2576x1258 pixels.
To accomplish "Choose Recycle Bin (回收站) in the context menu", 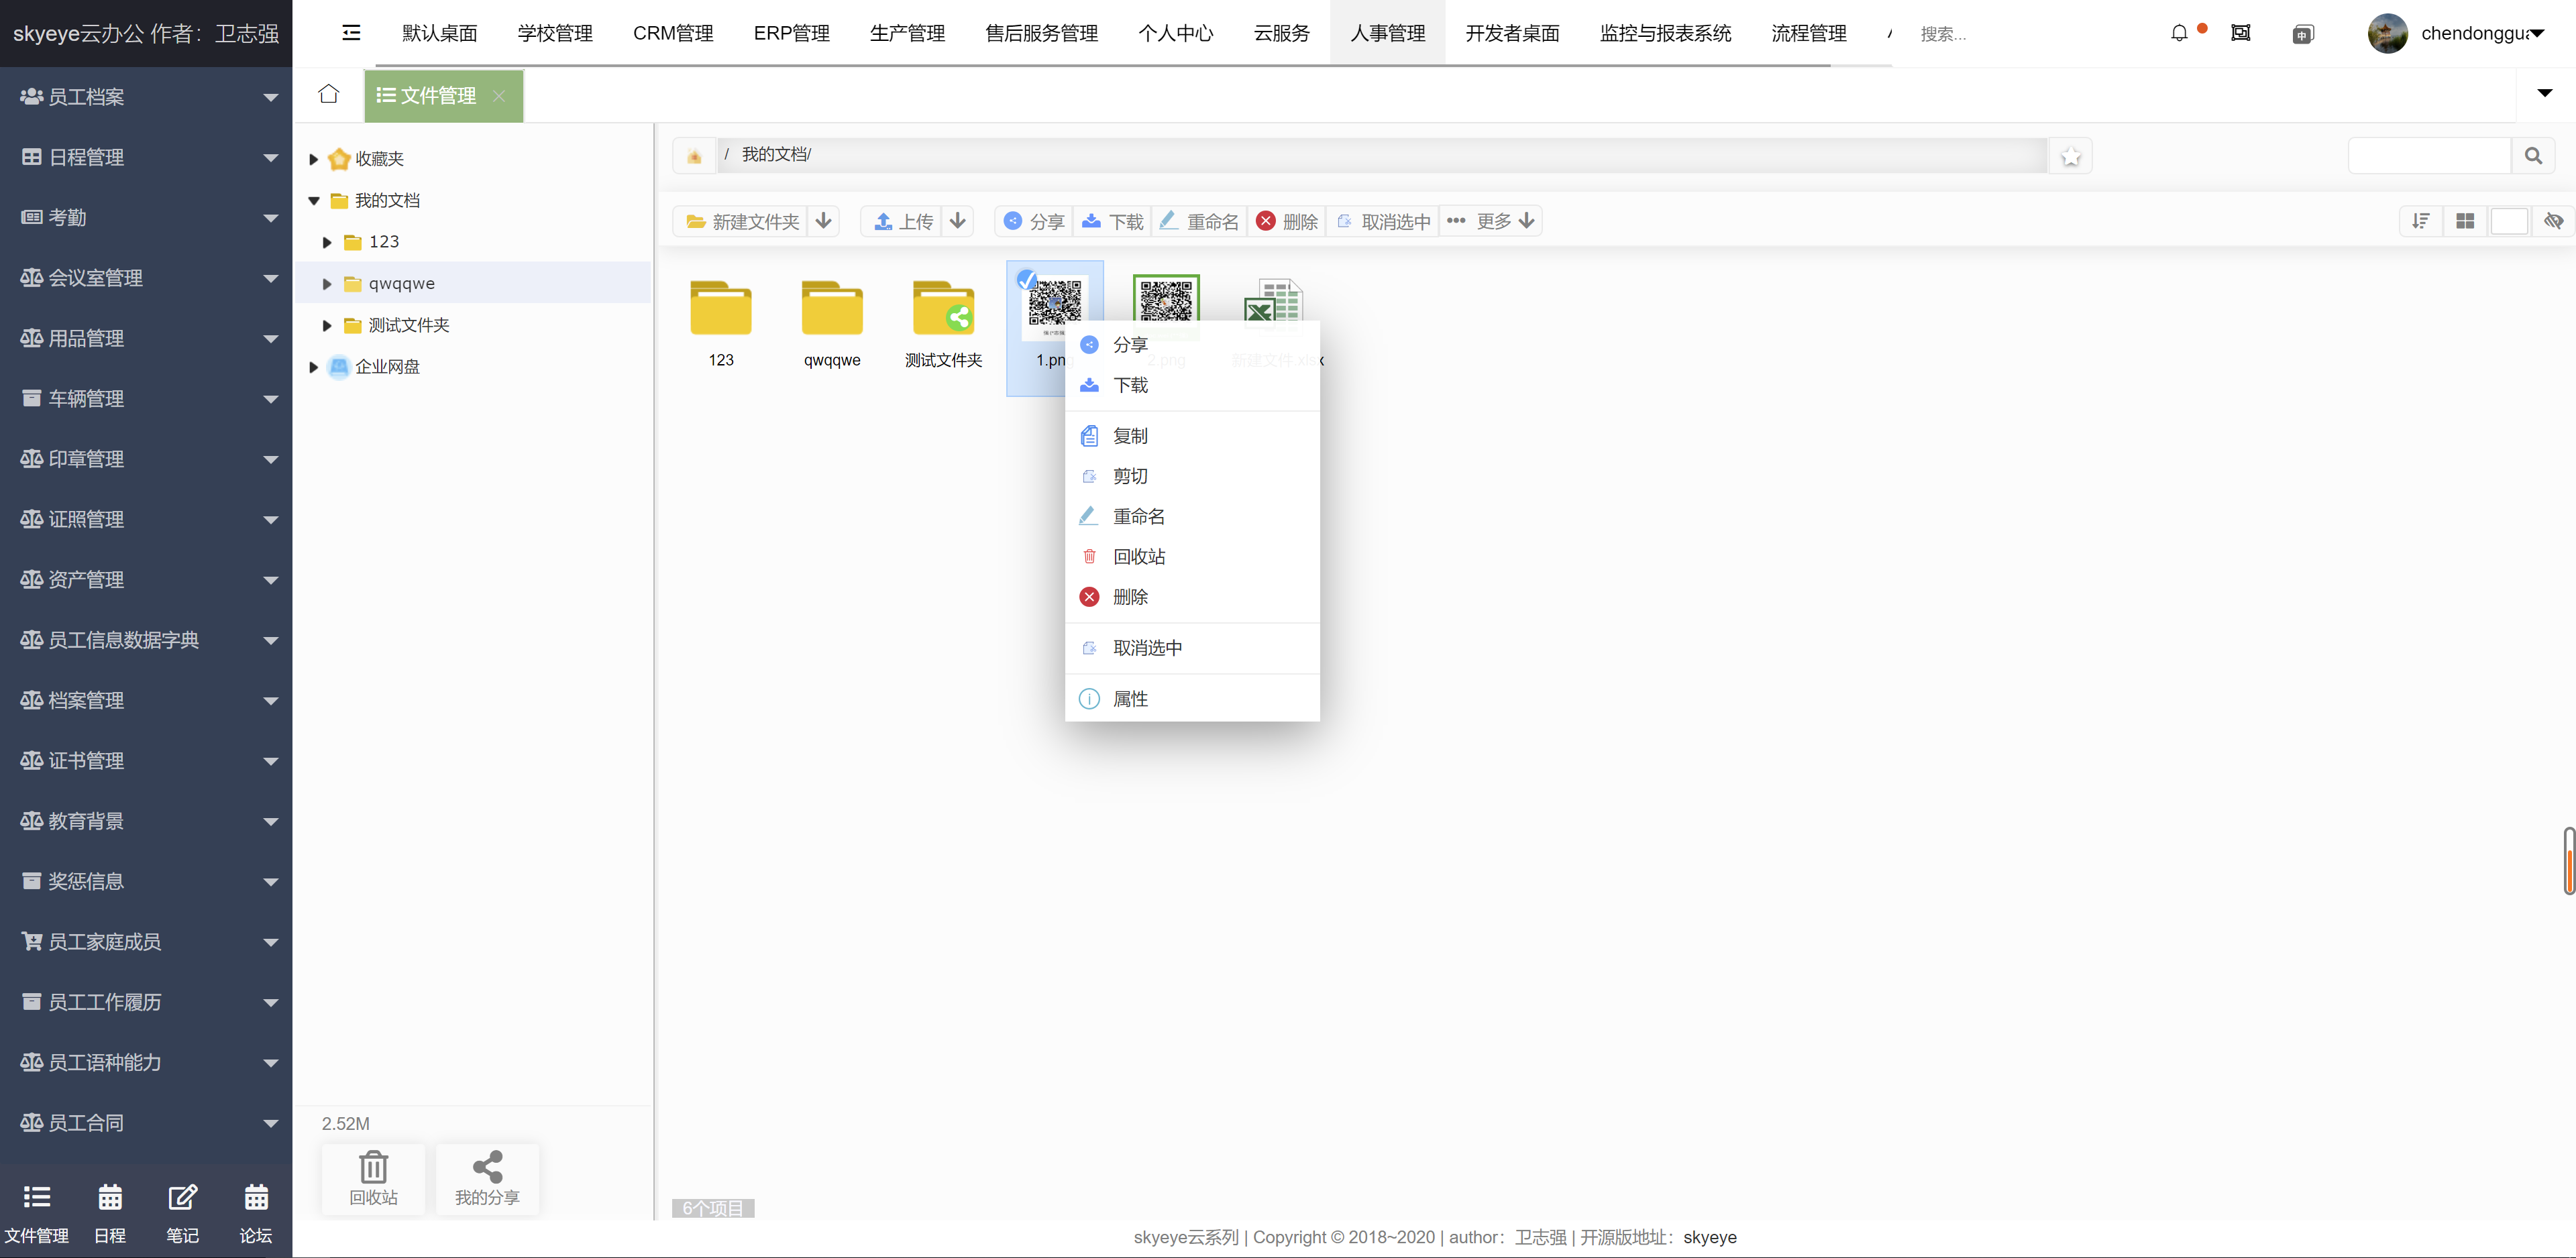I will coord(1192,556).
